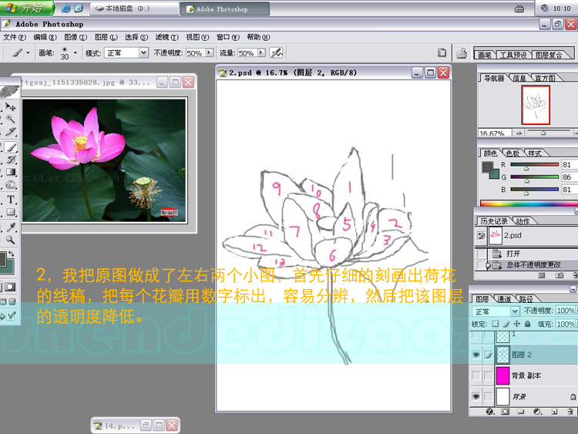Open brush tool preset picker
This screenshot has width=578, height=434.
[x=20, y=52]
